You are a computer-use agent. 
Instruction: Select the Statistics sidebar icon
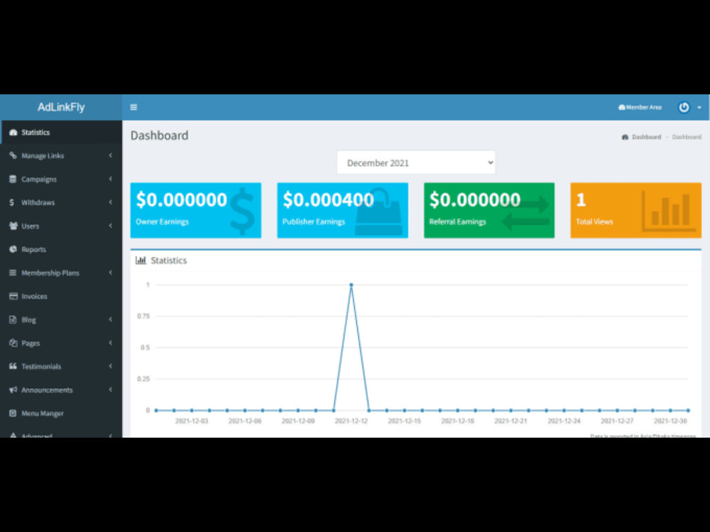click(x=13, y=133)
